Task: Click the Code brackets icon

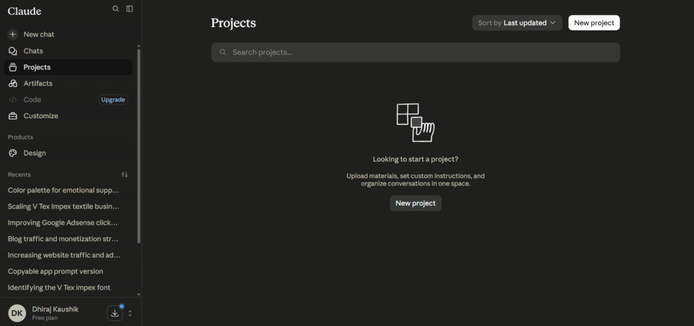Action: point(13,100)
